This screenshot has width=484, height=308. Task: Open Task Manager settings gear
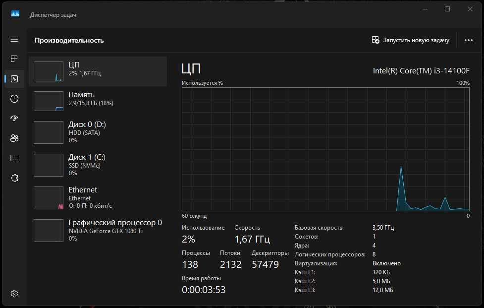point(14,294)
